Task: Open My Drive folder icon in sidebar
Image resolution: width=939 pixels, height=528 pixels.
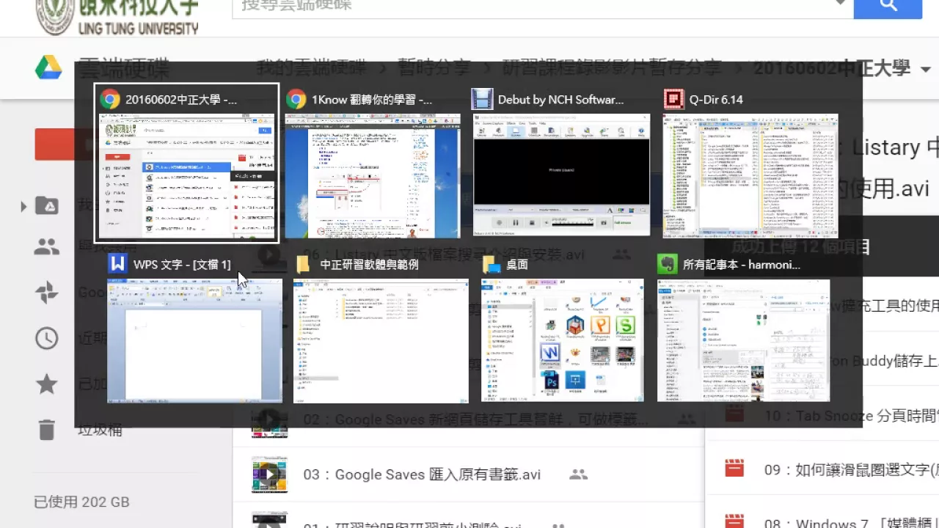Action: coord(47,205)
